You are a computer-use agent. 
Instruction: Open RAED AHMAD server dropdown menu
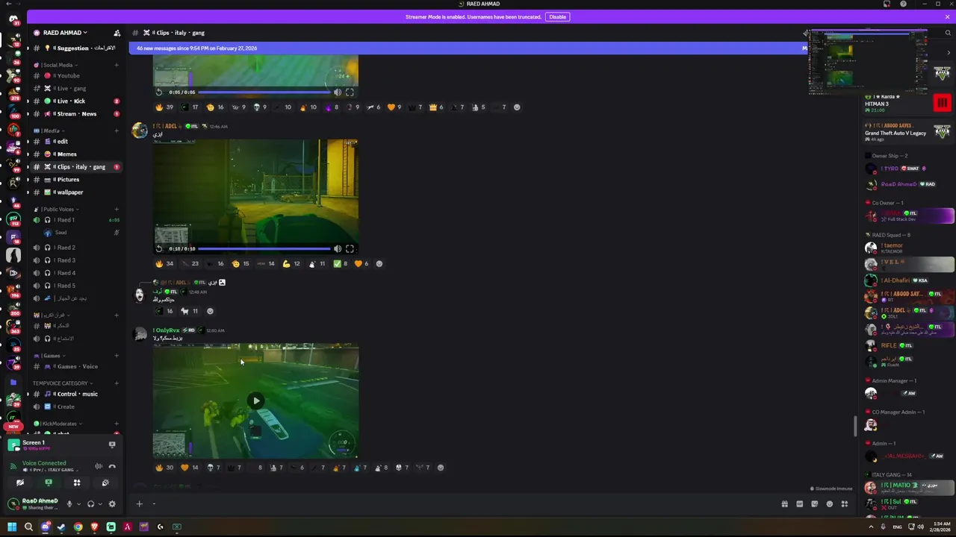[x=65, y=33]
